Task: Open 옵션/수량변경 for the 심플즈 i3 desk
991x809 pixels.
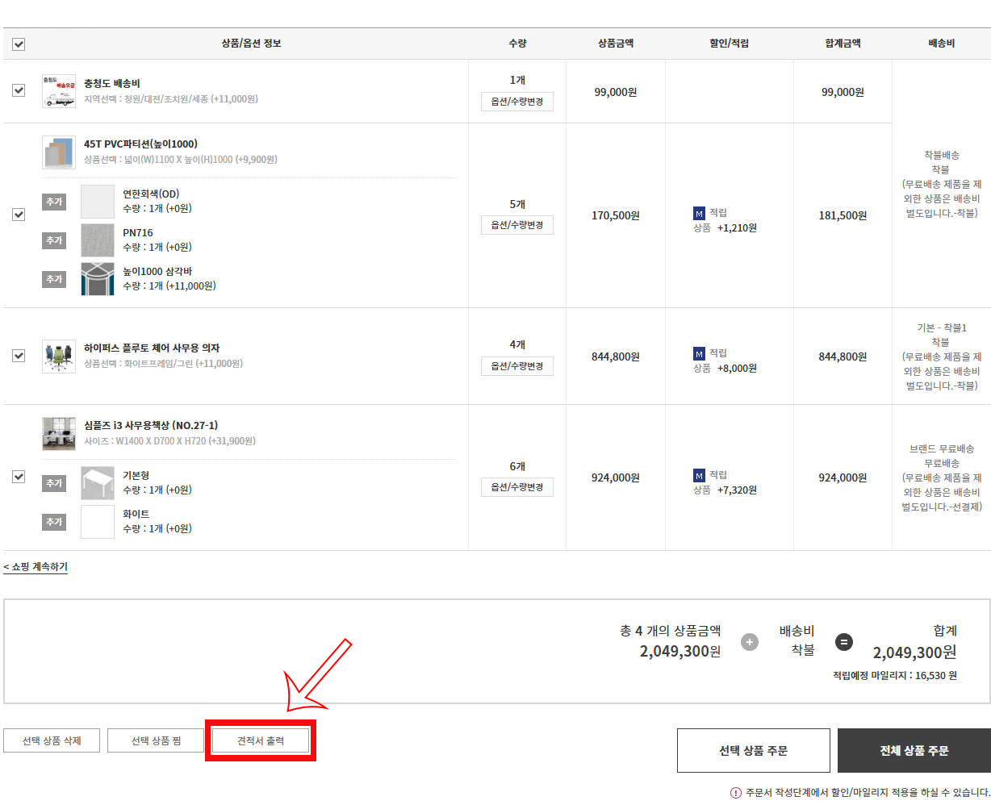Action: (517, 487)
